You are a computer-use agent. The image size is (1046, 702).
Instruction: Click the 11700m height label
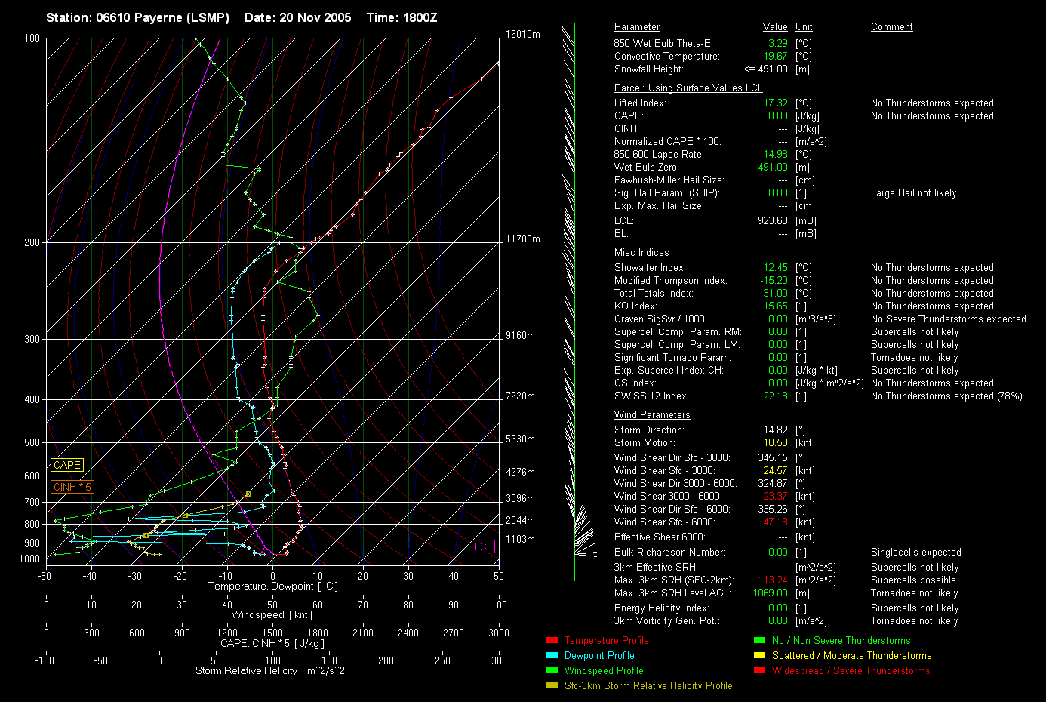(x=523, y=239)
